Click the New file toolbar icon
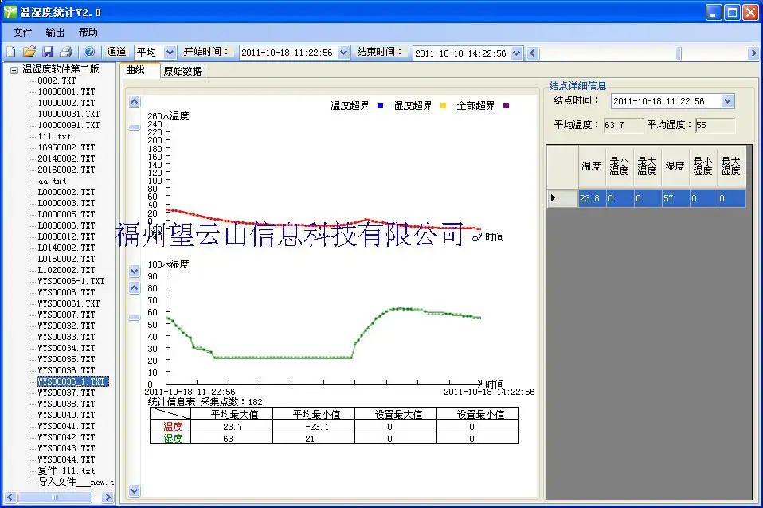This screenshot has width=763, height=508. 10,52
